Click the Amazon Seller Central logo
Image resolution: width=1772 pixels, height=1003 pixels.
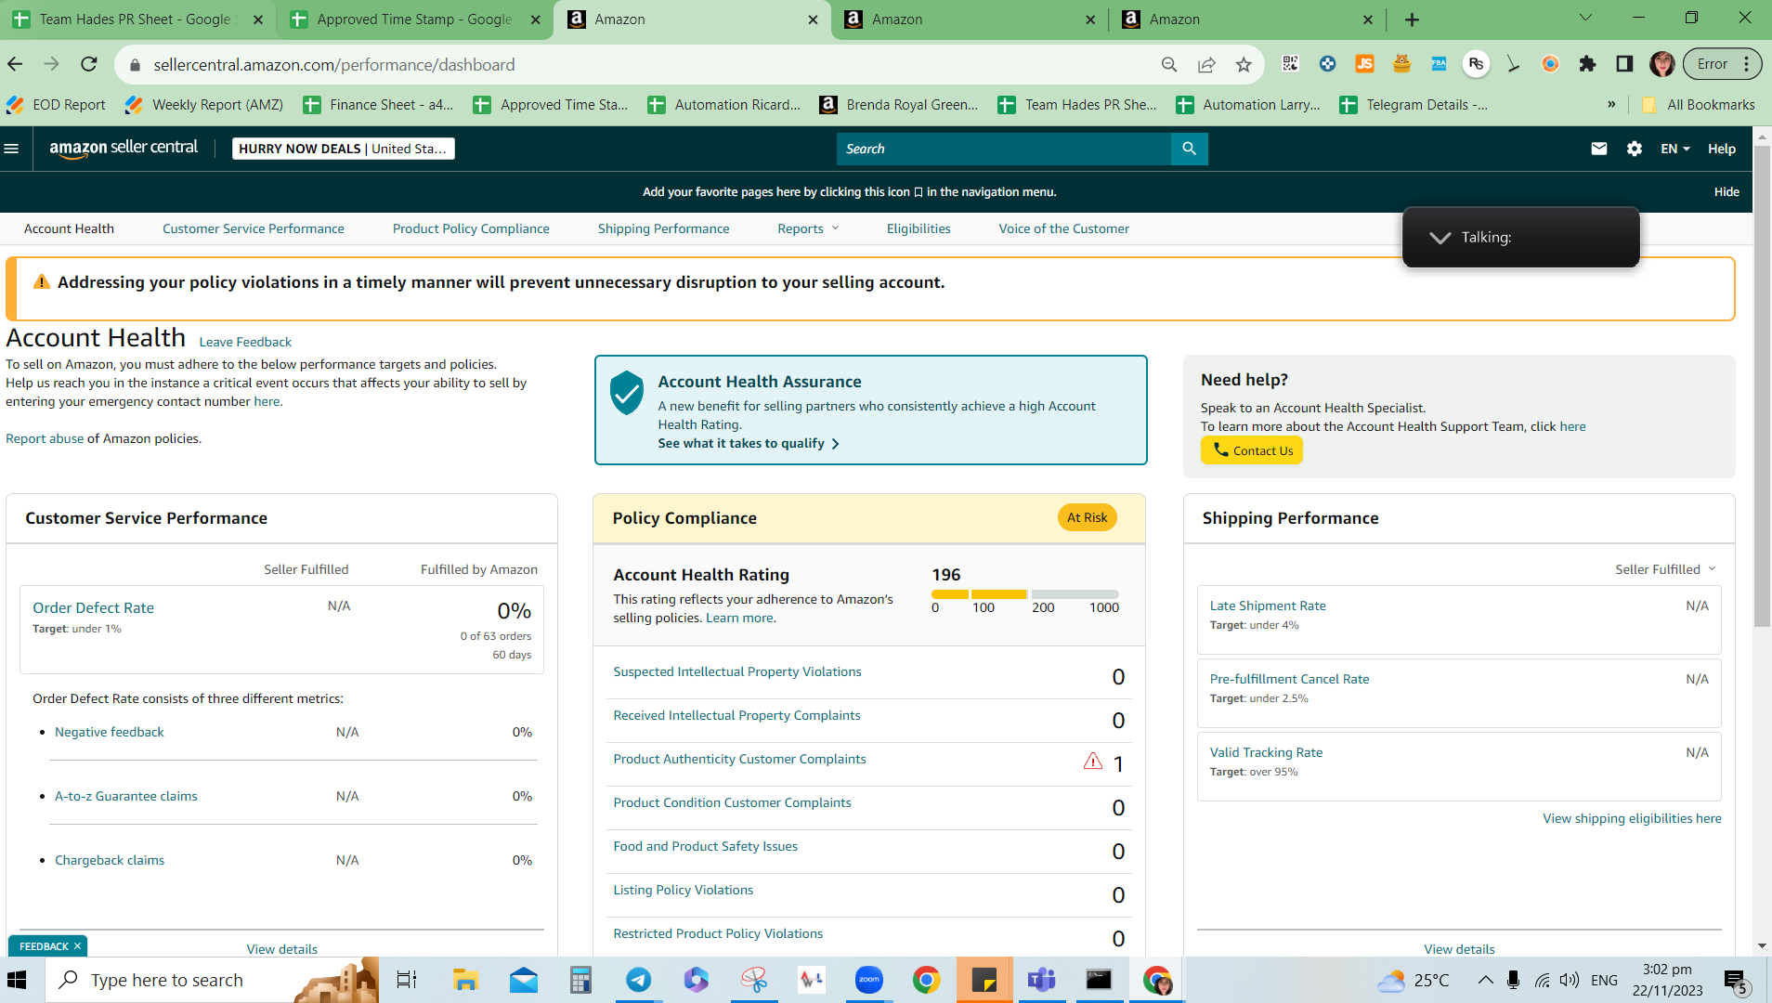124,149
